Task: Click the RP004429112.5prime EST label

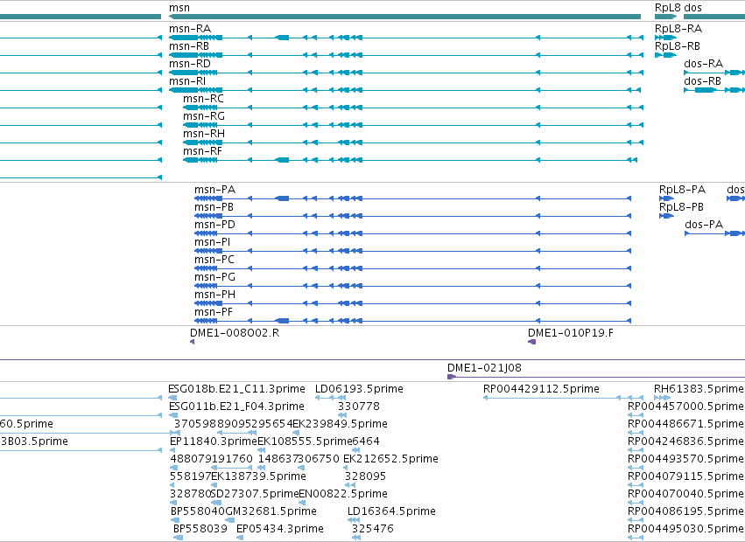Action: 541,389
